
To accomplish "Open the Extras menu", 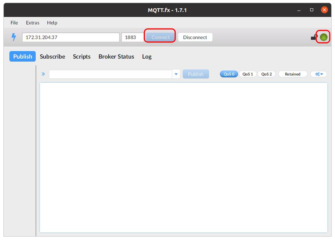I will 32,23.
